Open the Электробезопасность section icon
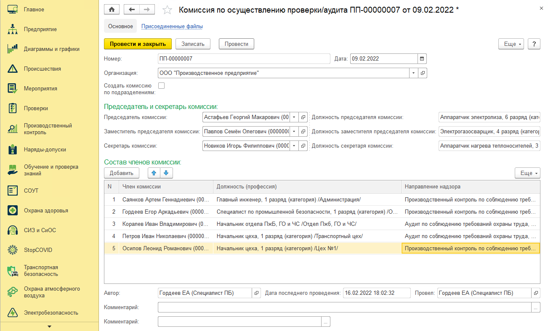 12,312
